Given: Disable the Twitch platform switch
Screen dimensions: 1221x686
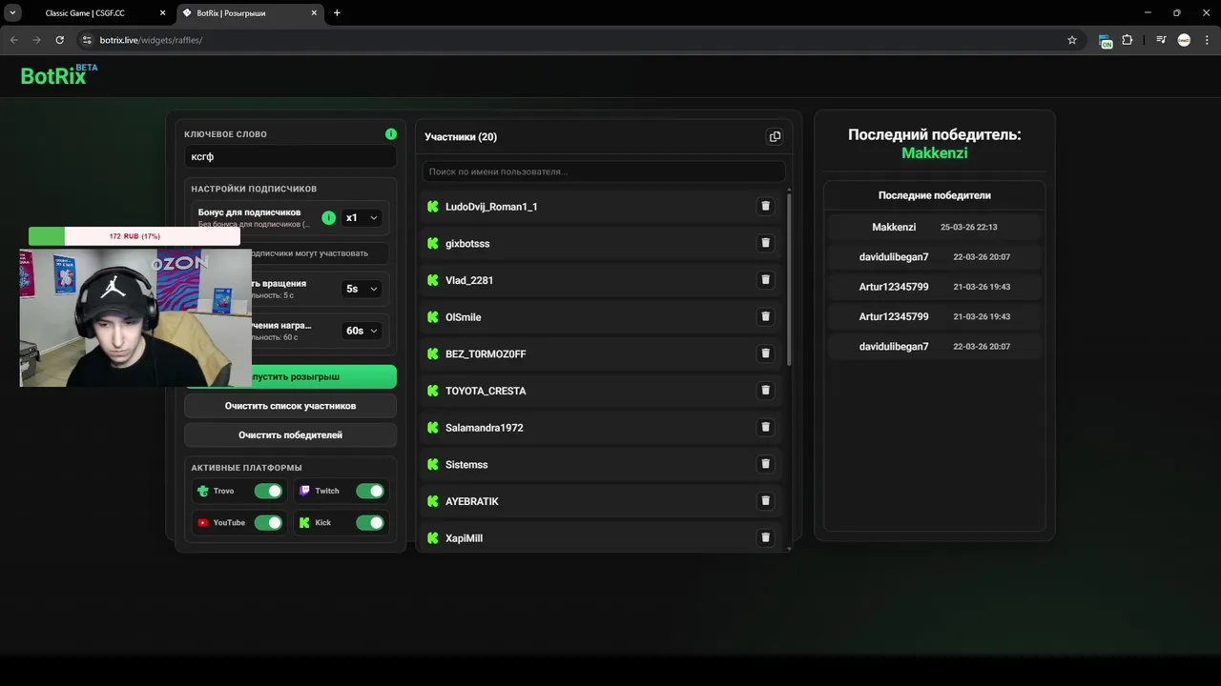Looking at the screenshot, I should 370,491.
